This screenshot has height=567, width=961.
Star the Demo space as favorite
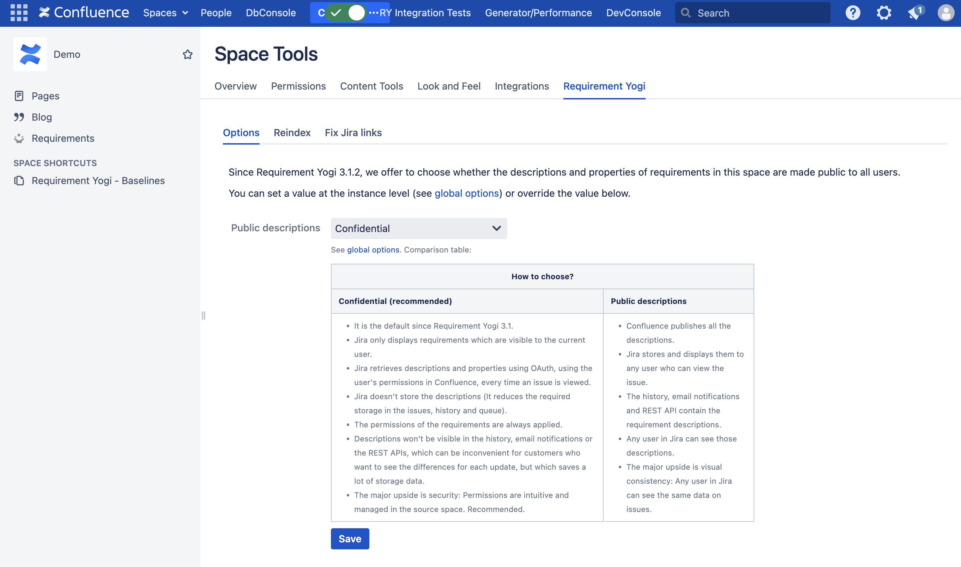pyautogui.click(x=187, y=54)
